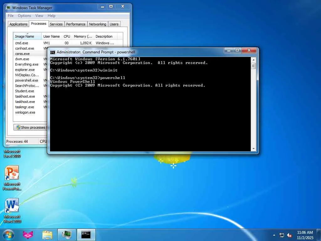Select the SearchProtoc... process
The height and width of the screenshot is (241, 321).
click(x=27, y=86)
